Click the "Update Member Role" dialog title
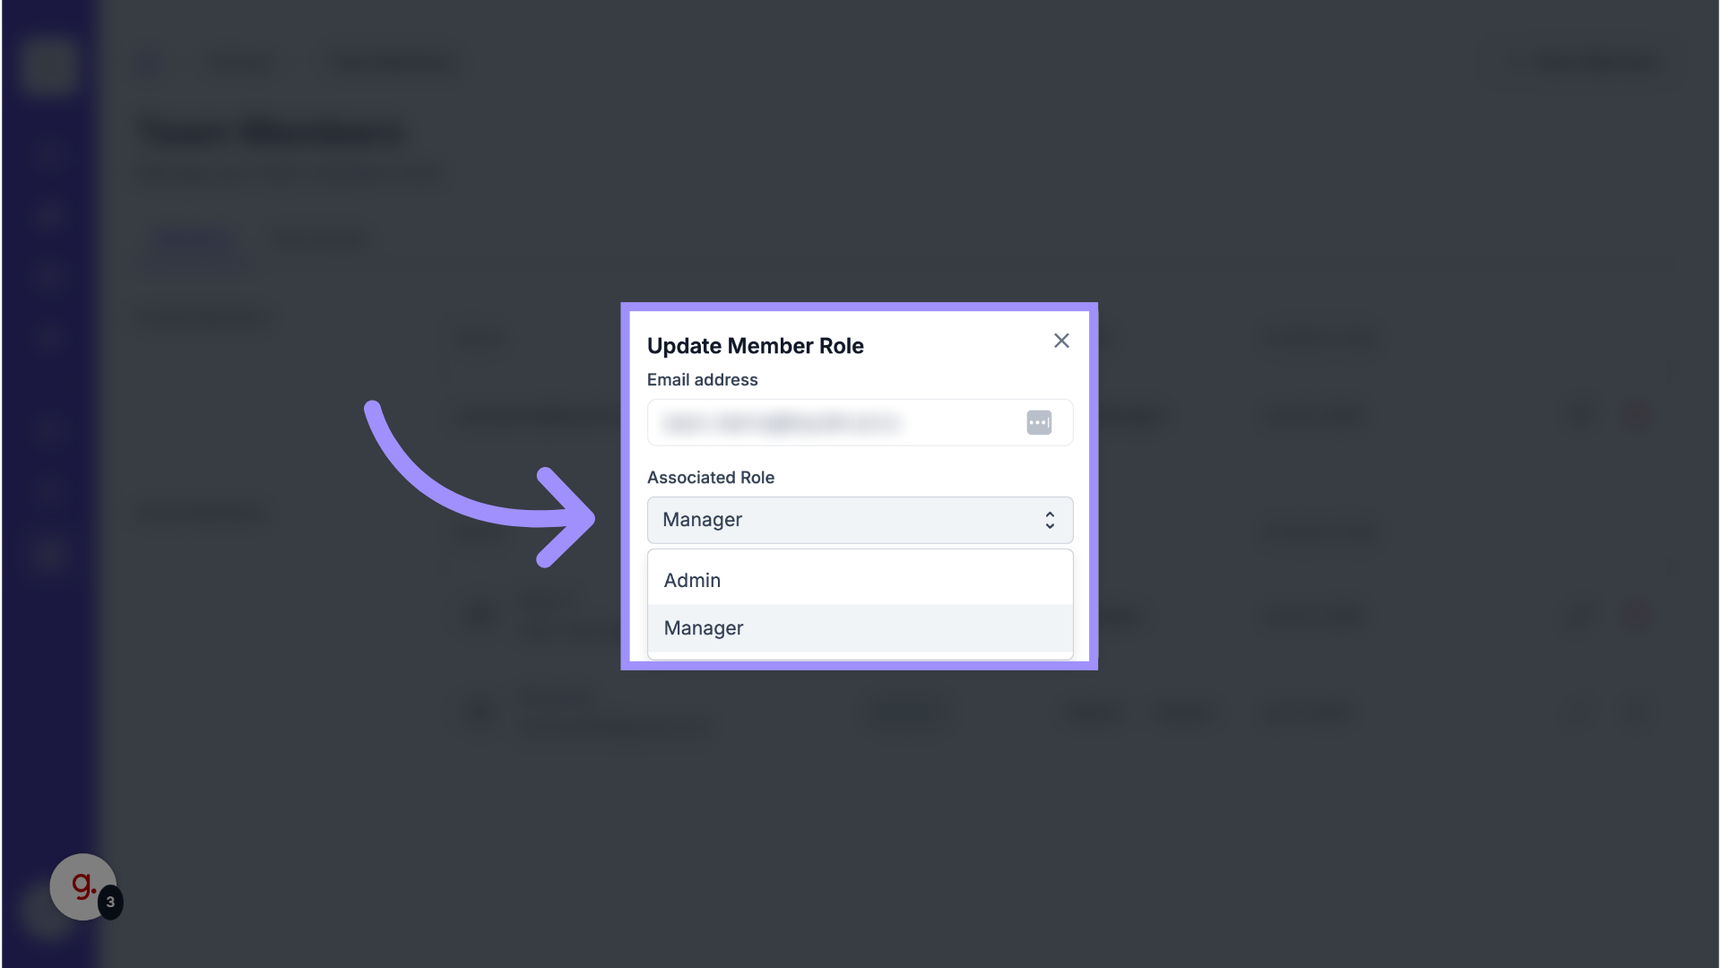1721x968 pixels. point(755,346)
